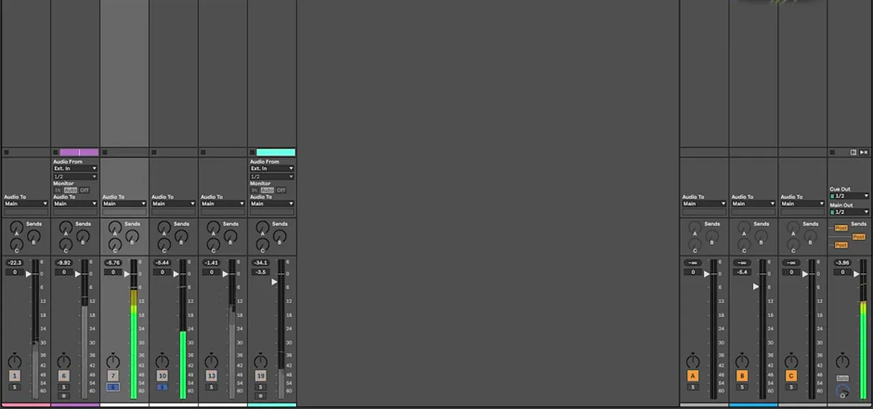This screenshot has width=873, height=409.
Task: Open the Audio To dropdown on Return C
Action: click(801, 203)
